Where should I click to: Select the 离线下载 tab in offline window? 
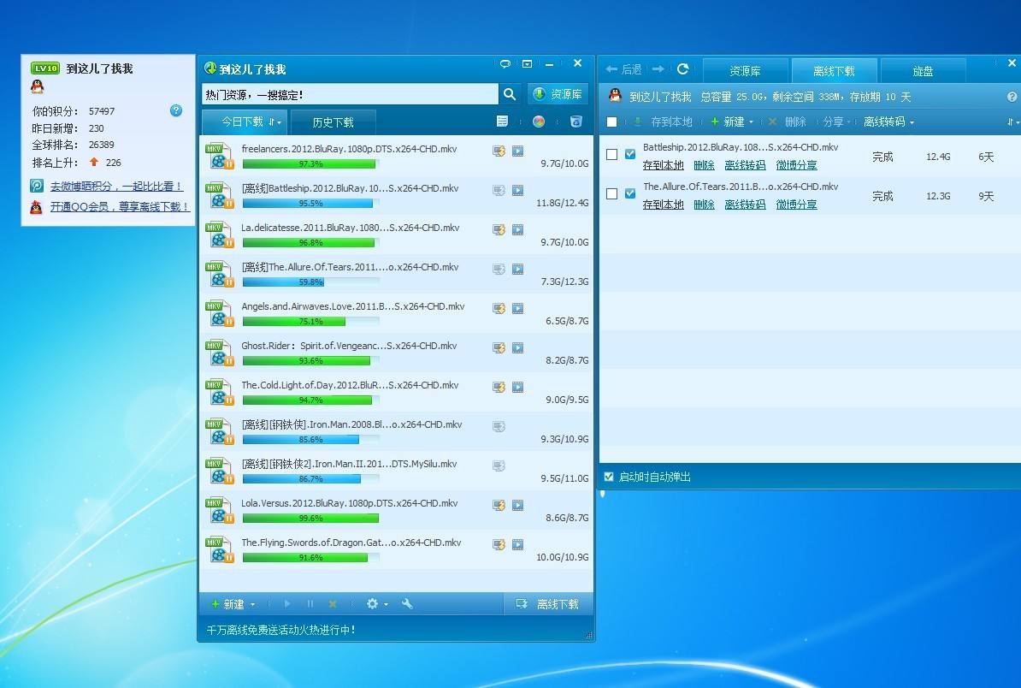pos(834,71)
